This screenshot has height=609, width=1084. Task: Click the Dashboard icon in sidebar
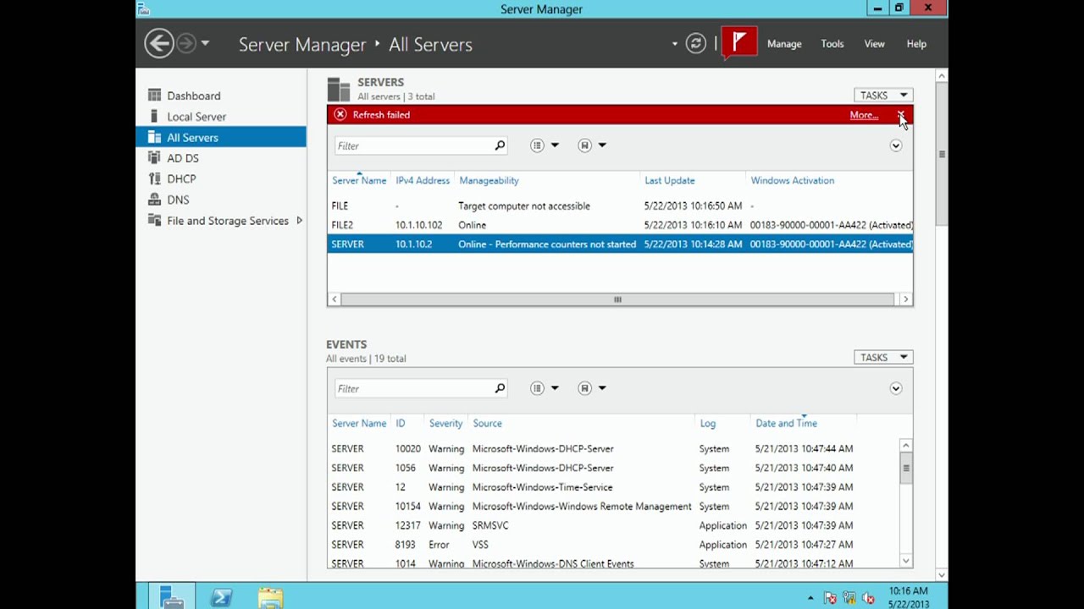coord(154,96)
